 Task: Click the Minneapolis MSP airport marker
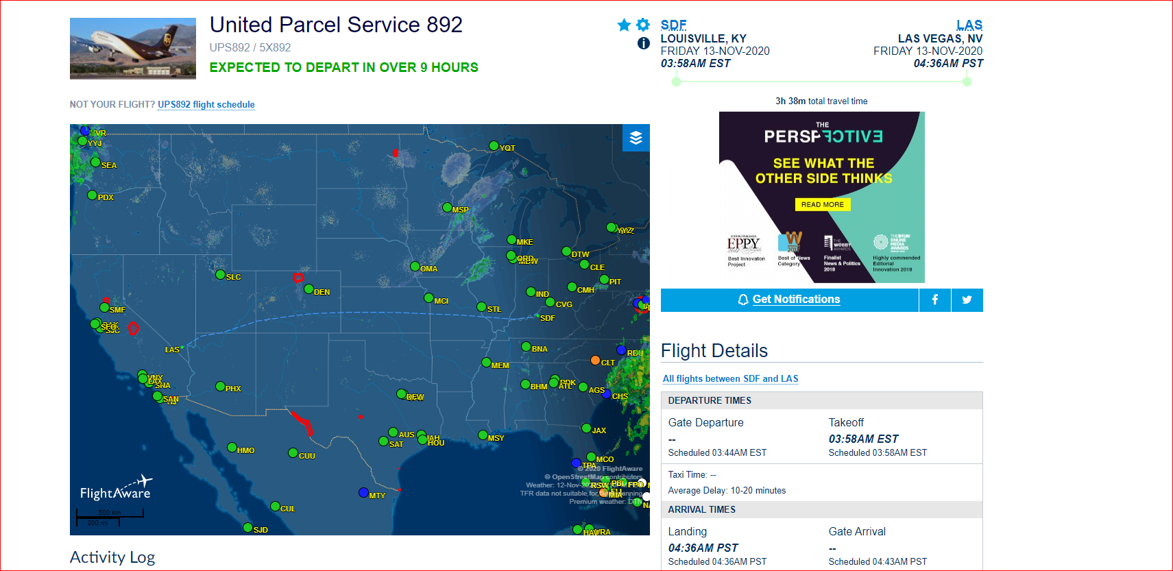(x=447, y=208)
